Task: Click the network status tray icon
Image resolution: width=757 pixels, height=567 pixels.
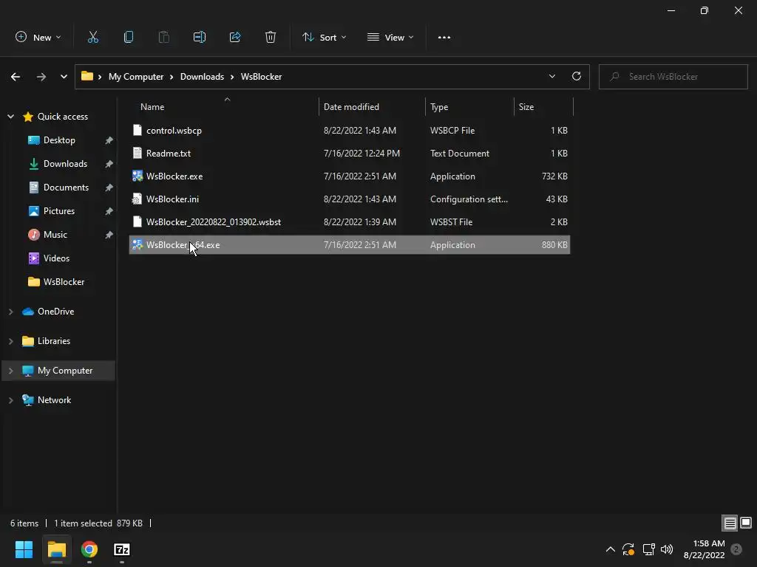Action: (648, 549)
